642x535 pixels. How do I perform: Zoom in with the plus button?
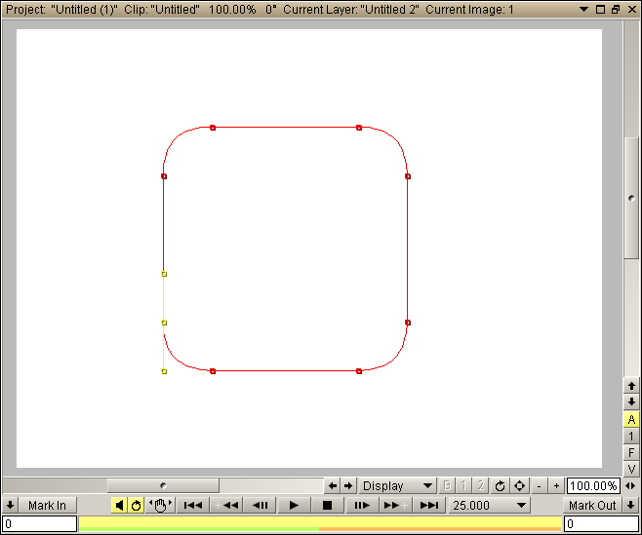(556, 485)
